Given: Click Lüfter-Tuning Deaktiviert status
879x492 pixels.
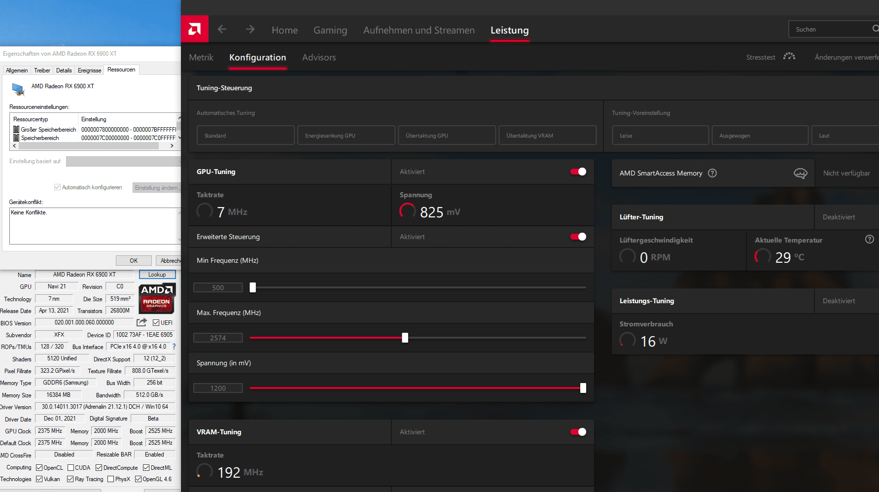Looking at the screenshot, I should (x=839, y=217).
